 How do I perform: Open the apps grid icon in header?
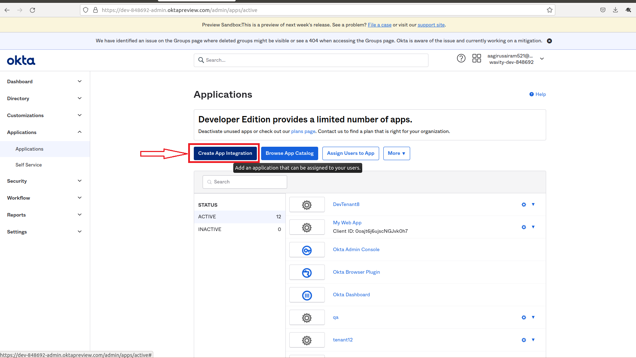(x=476, y=59)
